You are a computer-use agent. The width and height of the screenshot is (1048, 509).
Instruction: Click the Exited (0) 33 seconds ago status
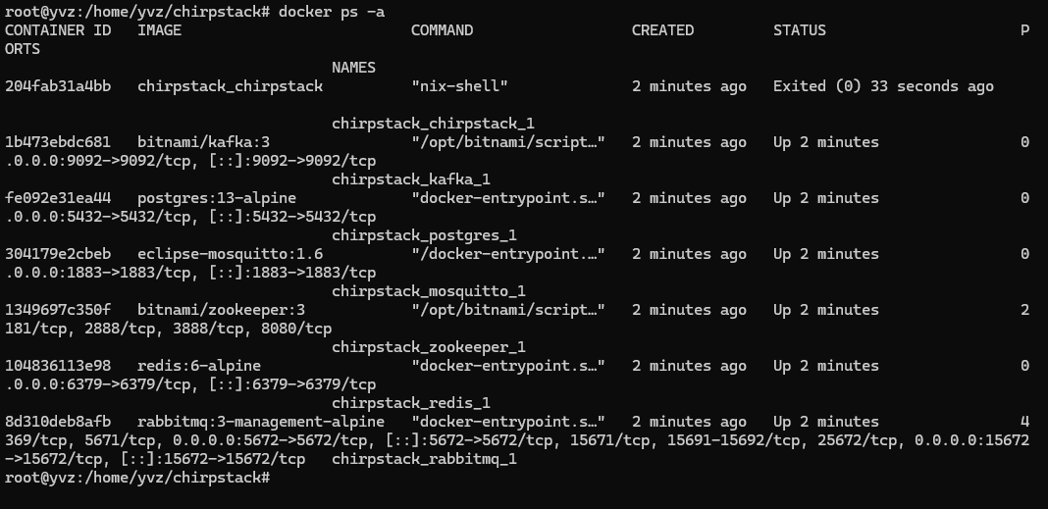tap(883, 87)
